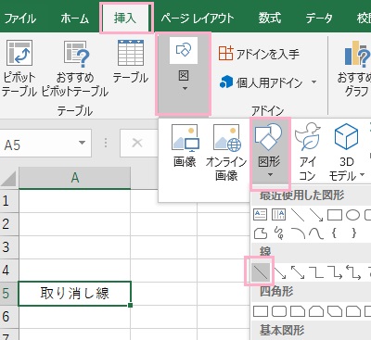Pick the single snipped corner rectangle

coord(298,311)
